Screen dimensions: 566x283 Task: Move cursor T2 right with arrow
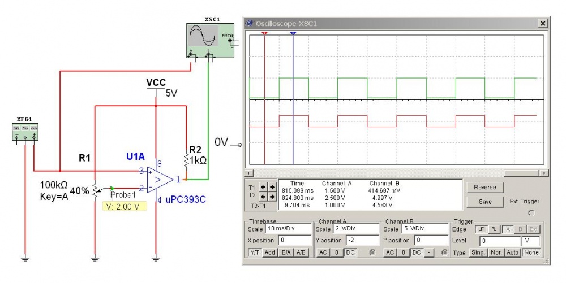pyautogui.click(x=272, y=197)
